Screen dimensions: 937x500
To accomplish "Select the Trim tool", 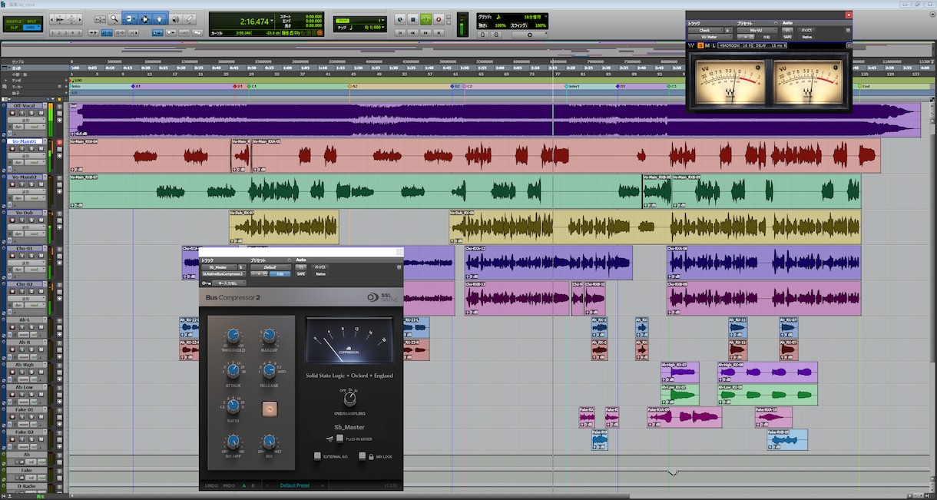I will click(129, 18).
